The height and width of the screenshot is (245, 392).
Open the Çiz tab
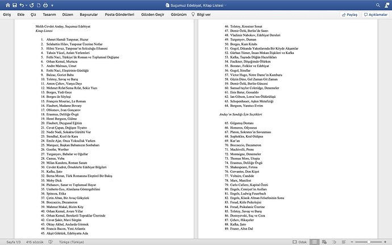(x=34, y=15)
